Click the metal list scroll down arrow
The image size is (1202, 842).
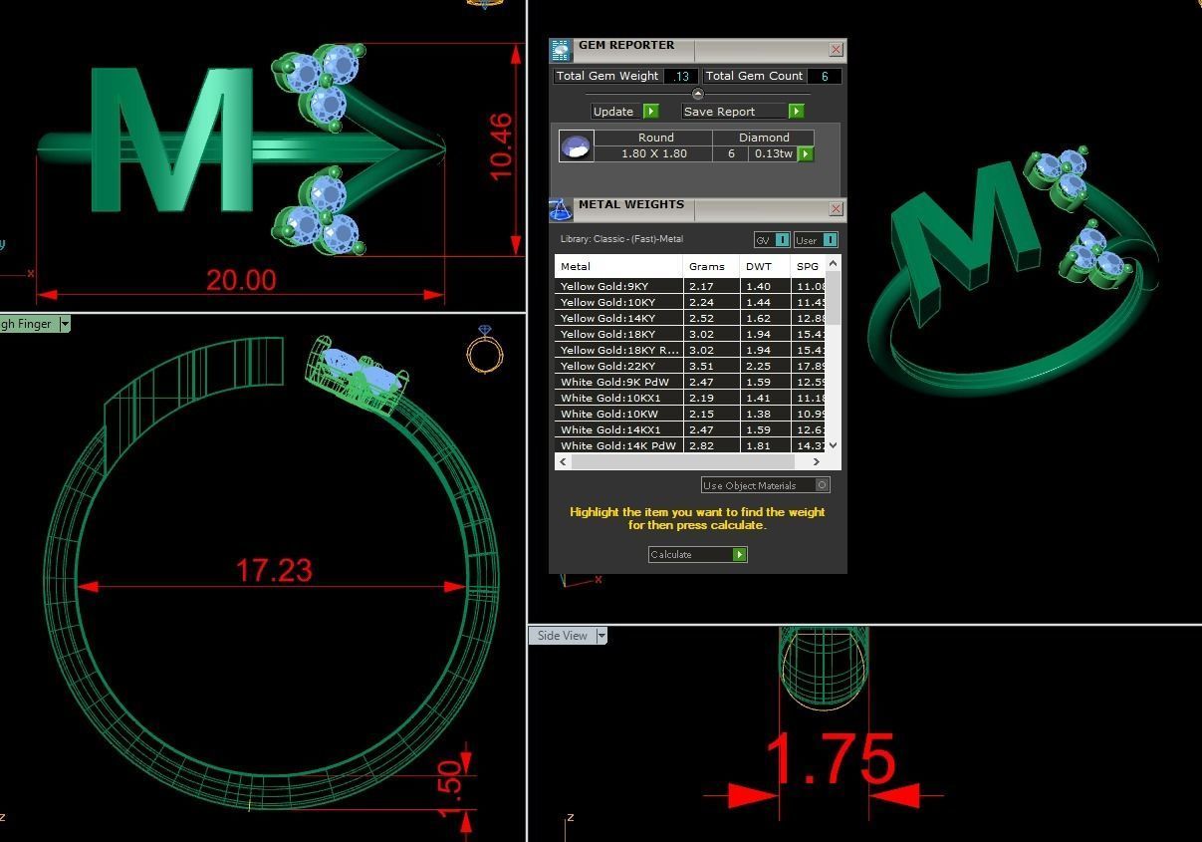(834, 445)
